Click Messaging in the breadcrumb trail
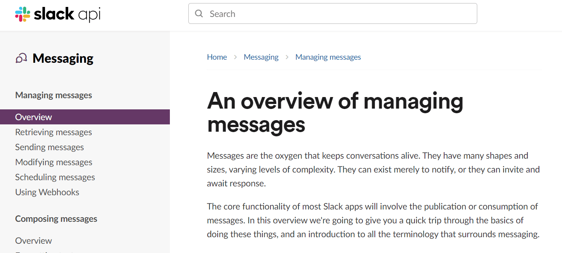Screen dimensions: 562x253 click(x=261, y=57)
